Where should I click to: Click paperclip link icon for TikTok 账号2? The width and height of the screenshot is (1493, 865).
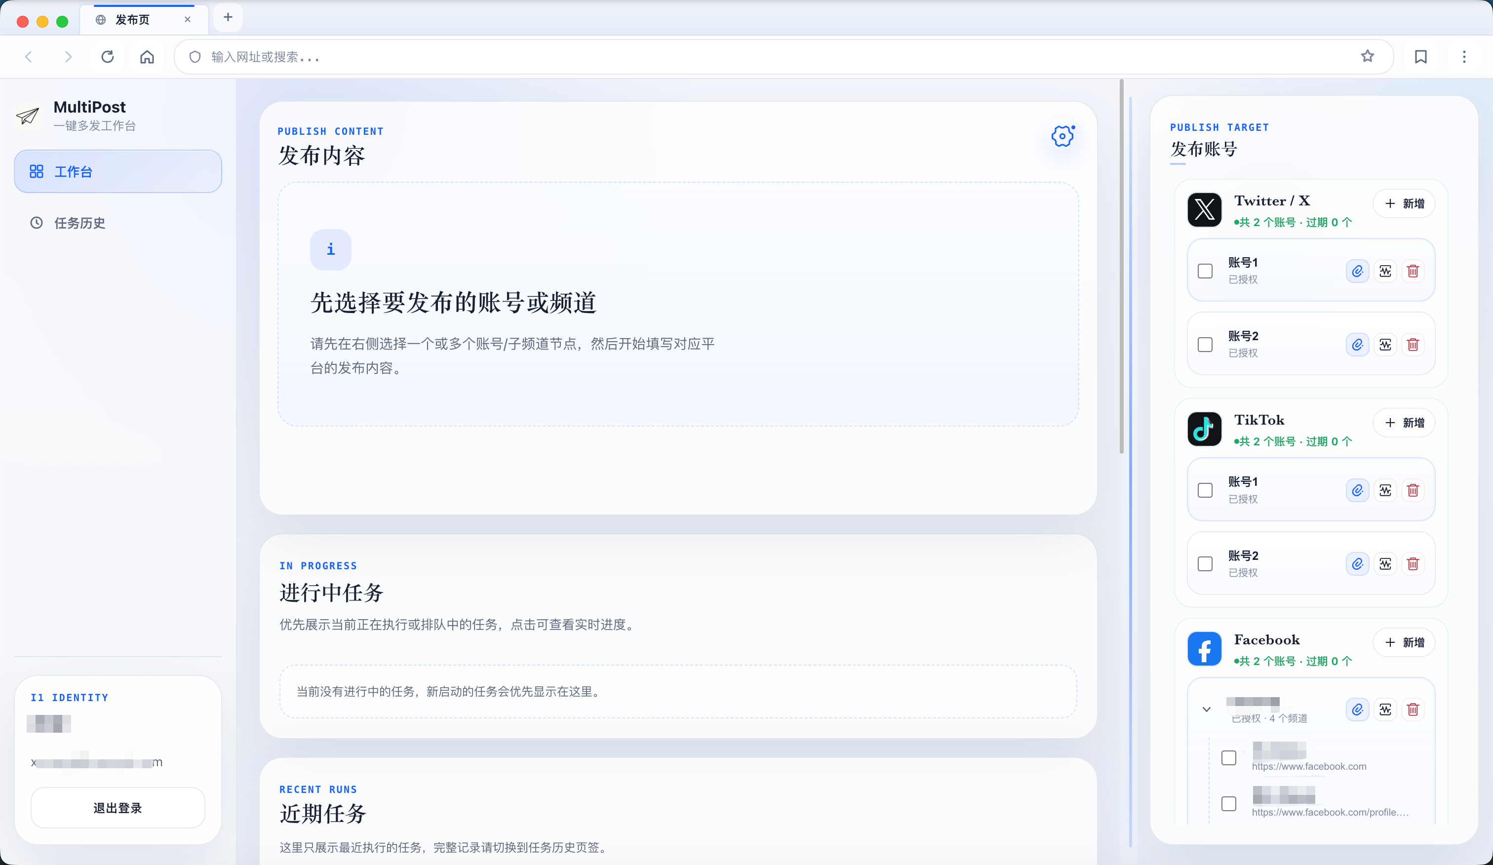(x=1357, y=564)
